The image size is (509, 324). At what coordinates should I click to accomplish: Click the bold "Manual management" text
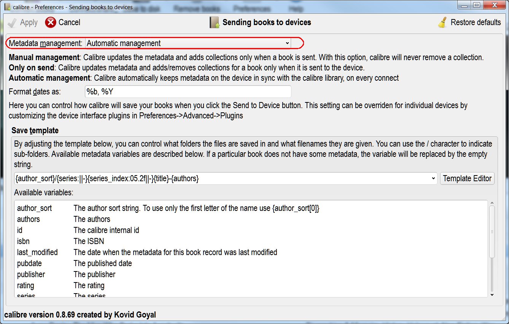click(44, 58)
